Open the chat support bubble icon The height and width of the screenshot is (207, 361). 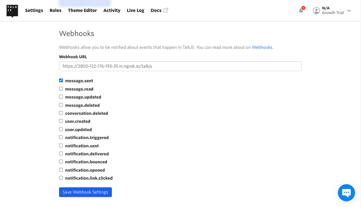346,193
